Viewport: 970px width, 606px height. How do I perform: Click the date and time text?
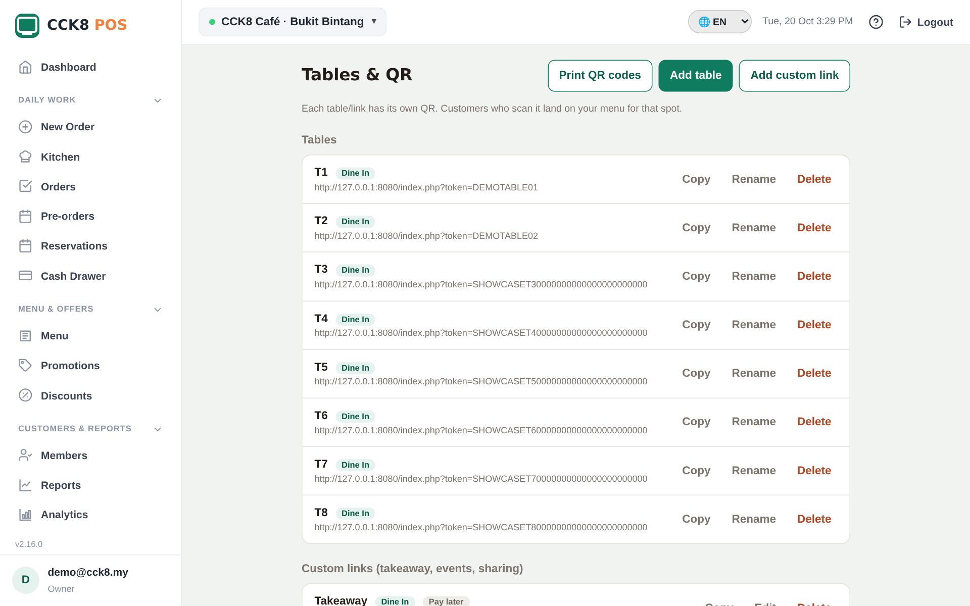click(807, 21)
